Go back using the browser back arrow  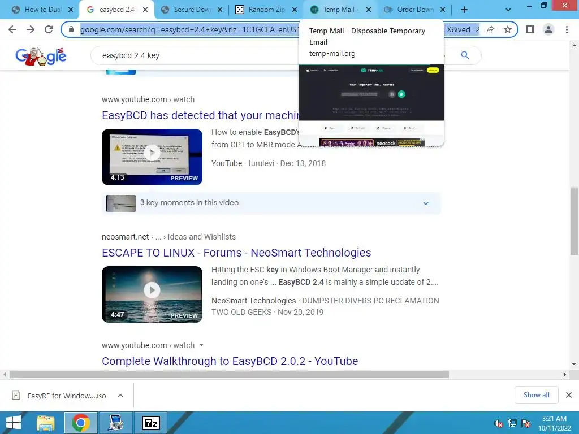(x=12, y=29)
